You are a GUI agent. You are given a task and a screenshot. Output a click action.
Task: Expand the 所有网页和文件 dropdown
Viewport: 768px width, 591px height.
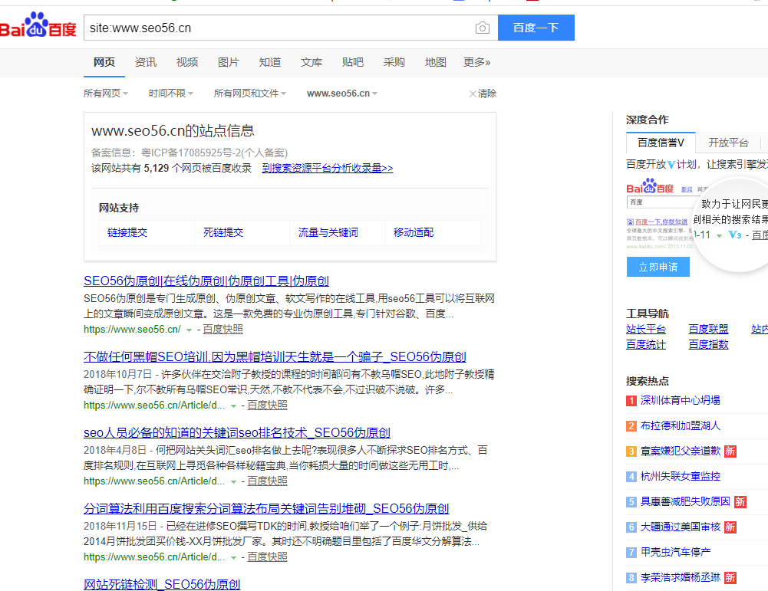(x=250, y=94)
